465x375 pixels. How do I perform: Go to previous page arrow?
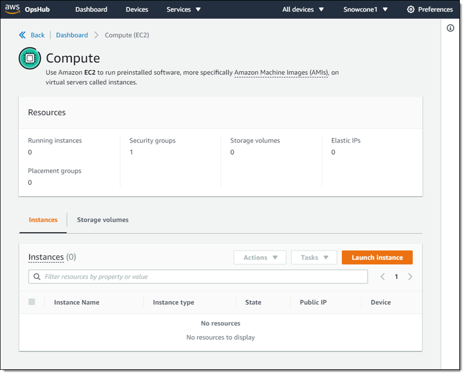382,277
